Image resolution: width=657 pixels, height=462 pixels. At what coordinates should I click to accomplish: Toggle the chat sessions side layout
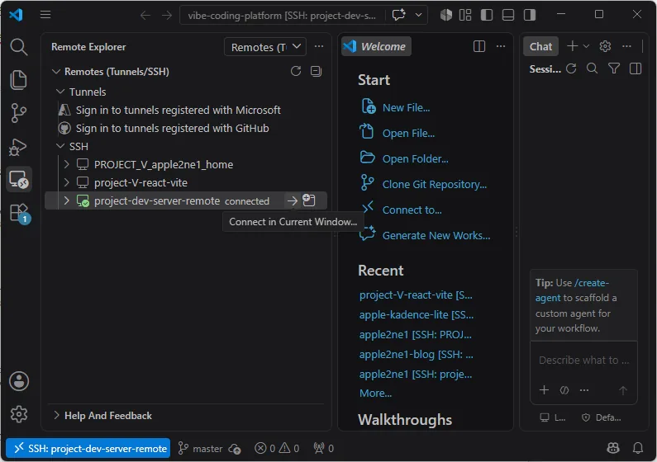636,68
